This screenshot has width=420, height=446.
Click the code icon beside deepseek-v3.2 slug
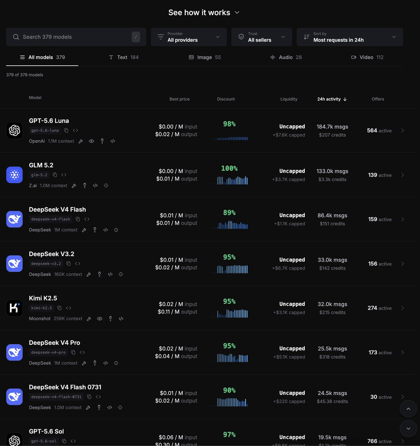(78, 264)
